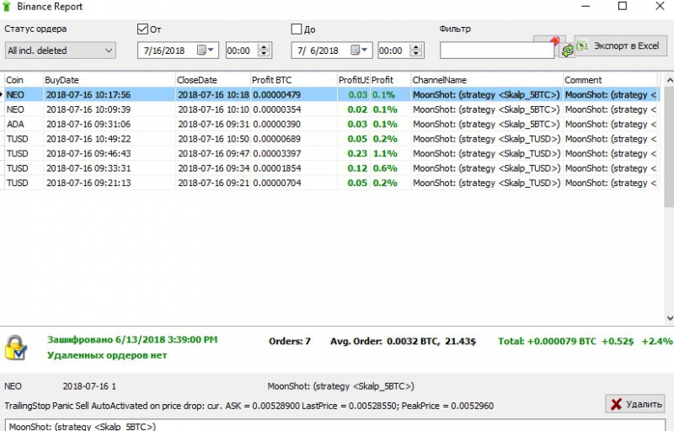This screenshot has height=431, width=674.
Task: Select the ADA row
Action: click(332, 124)
